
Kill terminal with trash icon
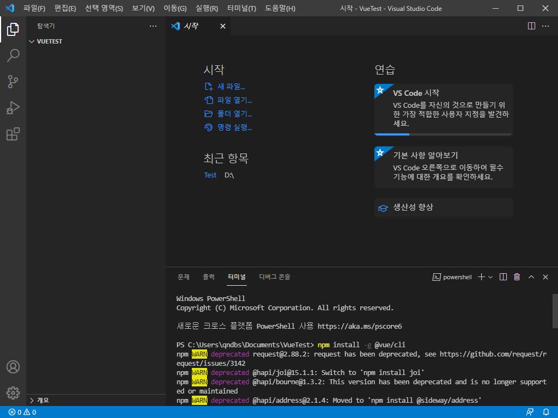517,277
